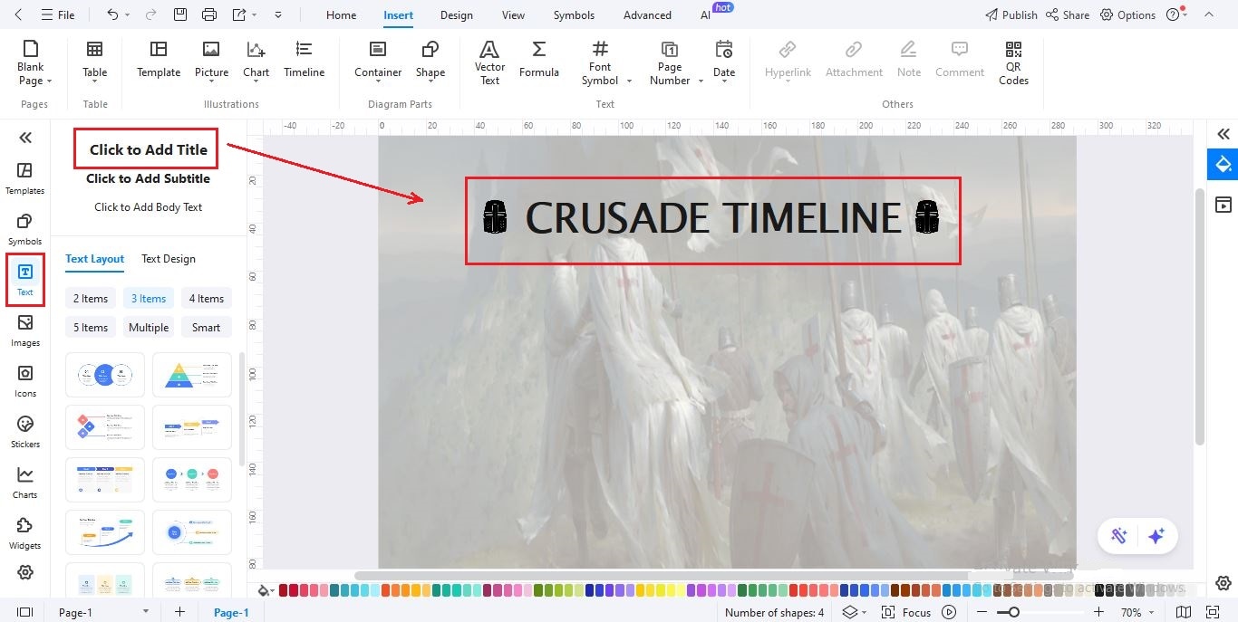Switch to the Symbols tab

click(574, 14)
